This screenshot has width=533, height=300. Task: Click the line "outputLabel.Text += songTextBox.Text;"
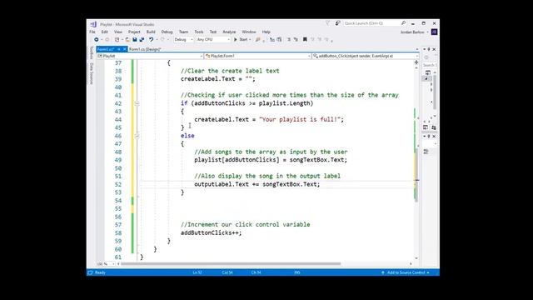[257, 184]
